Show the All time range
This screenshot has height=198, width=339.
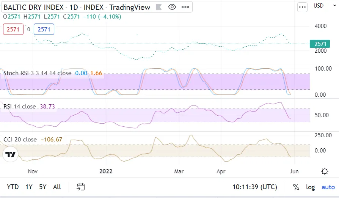(x=57, y=187)
